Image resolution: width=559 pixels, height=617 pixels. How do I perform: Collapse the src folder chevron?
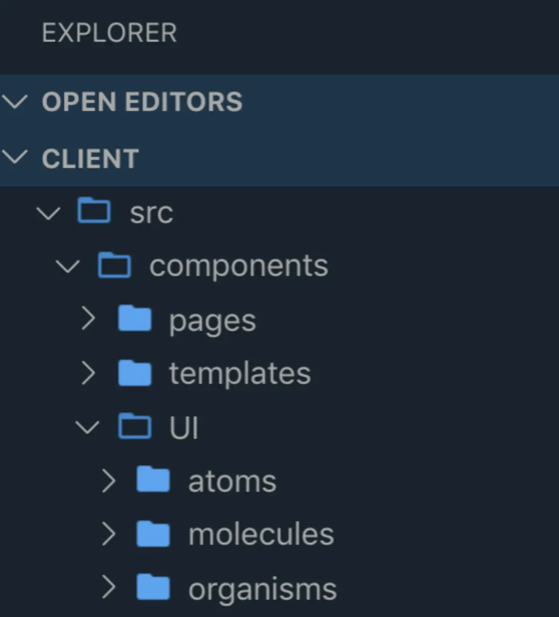(x=49, y=213)
